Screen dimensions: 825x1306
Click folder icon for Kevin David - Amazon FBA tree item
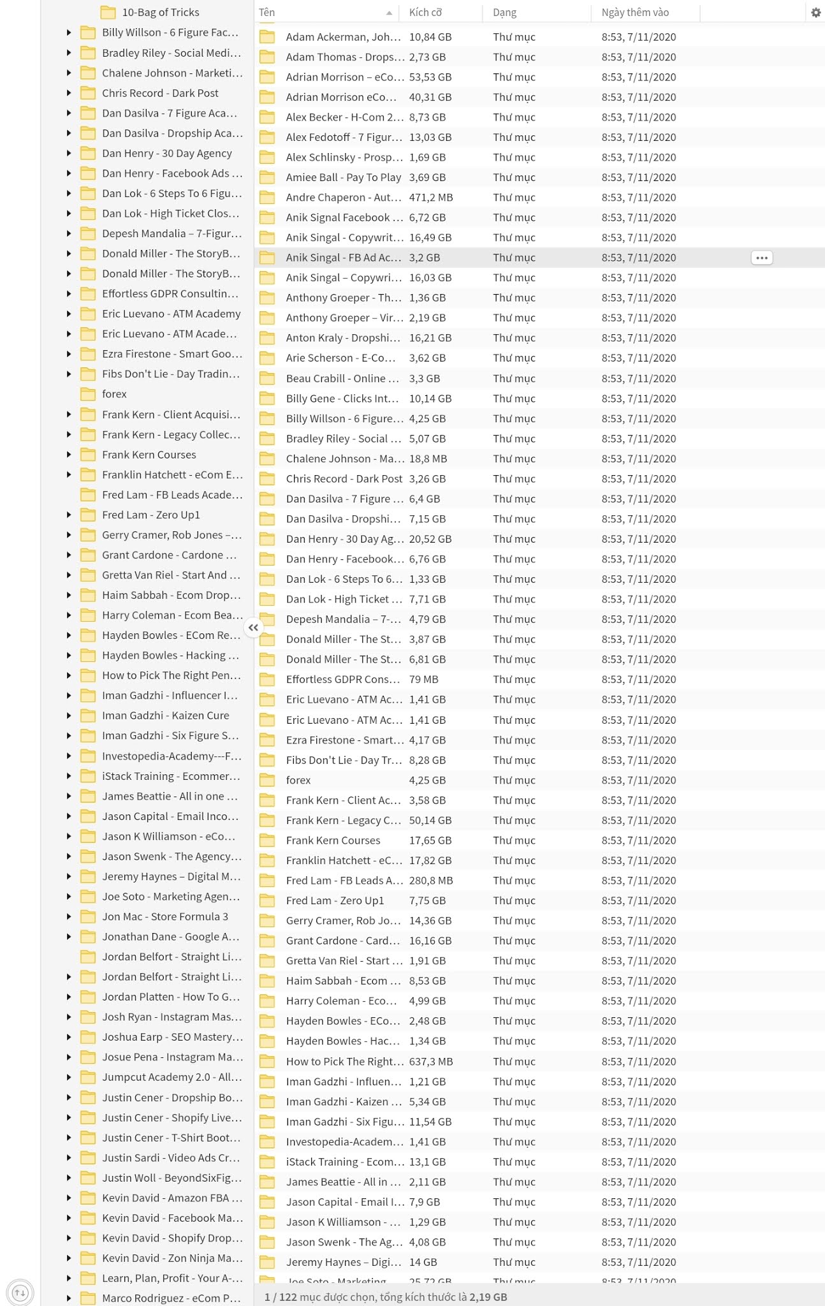pyautogui.click(x=88, y=1198)
